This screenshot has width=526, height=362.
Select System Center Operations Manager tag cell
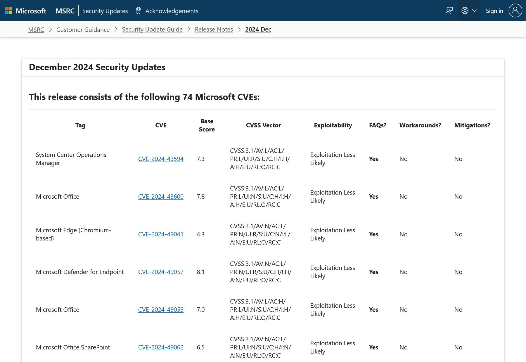click(71, 159)
